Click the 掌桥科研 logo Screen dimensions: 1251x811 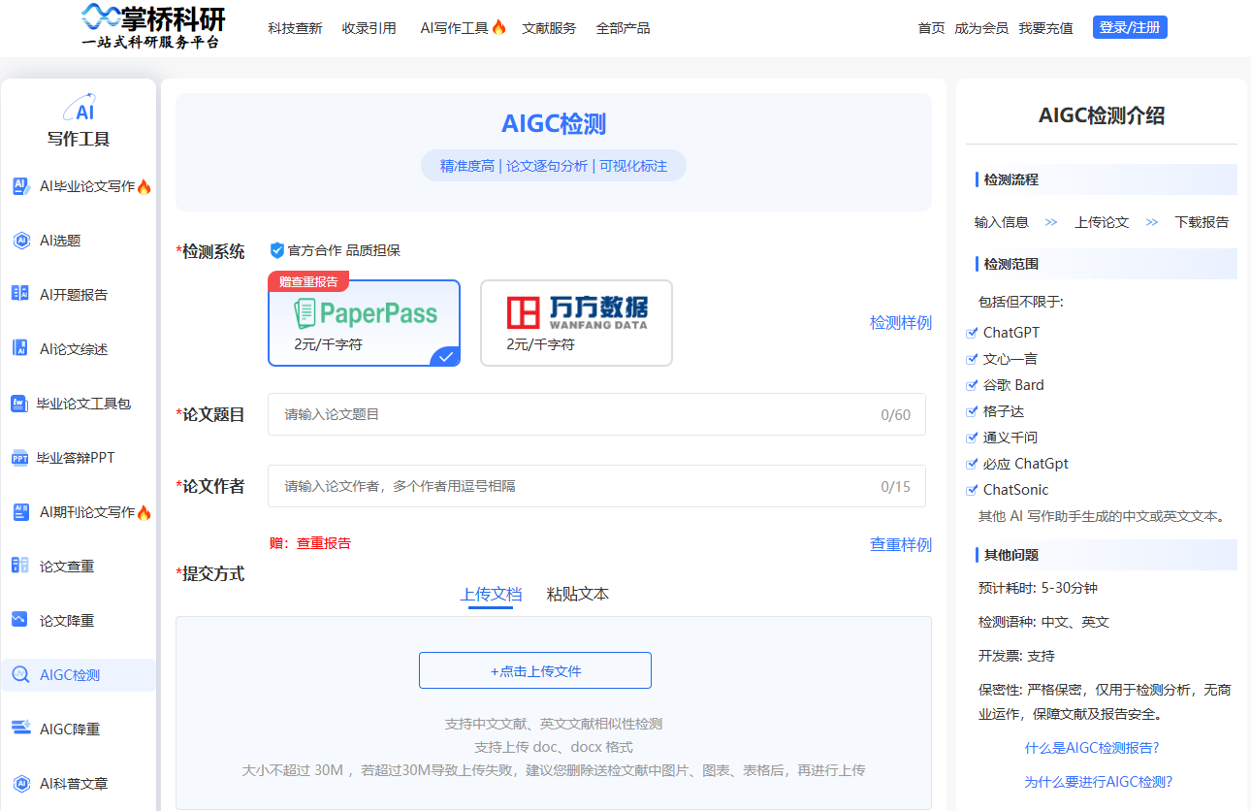click(x=153, y=26)
